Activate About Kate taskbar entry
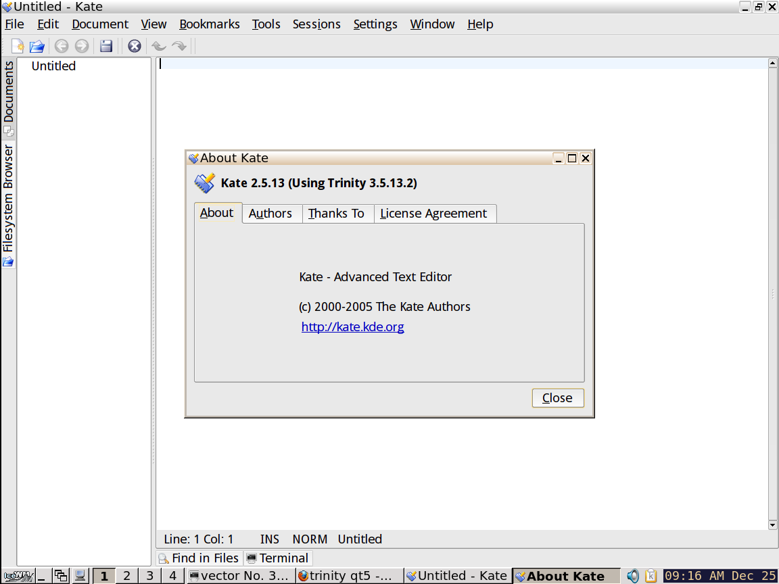 pos(567,576)
